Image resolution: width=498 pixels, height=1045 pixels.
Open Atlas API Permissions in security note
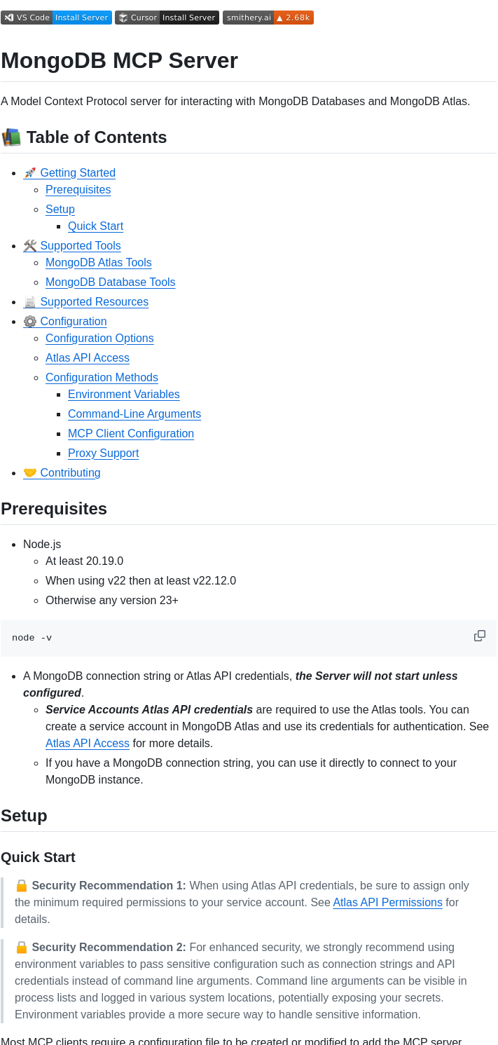pyautogui.click(x=387, y=902)
